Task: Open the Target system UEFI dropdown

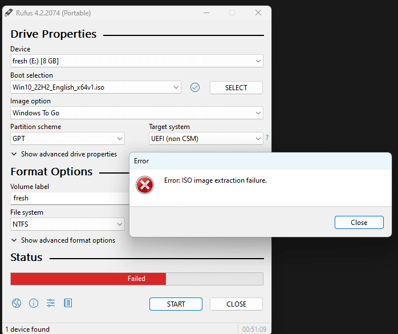Action: click(x=206, y=139)
